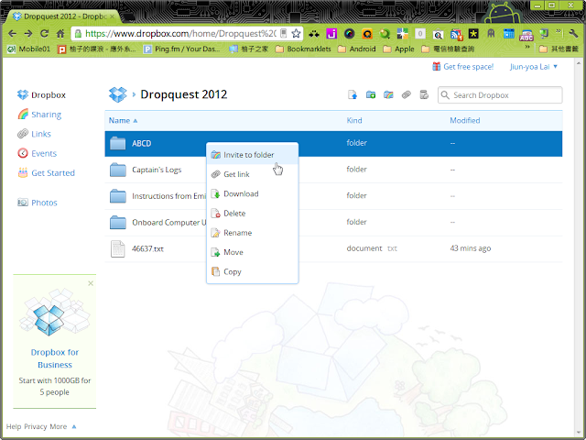Show hidden extension icons with chevron
Image resolution: width=586 pixels, height=440 pixels.
[559, 32]
